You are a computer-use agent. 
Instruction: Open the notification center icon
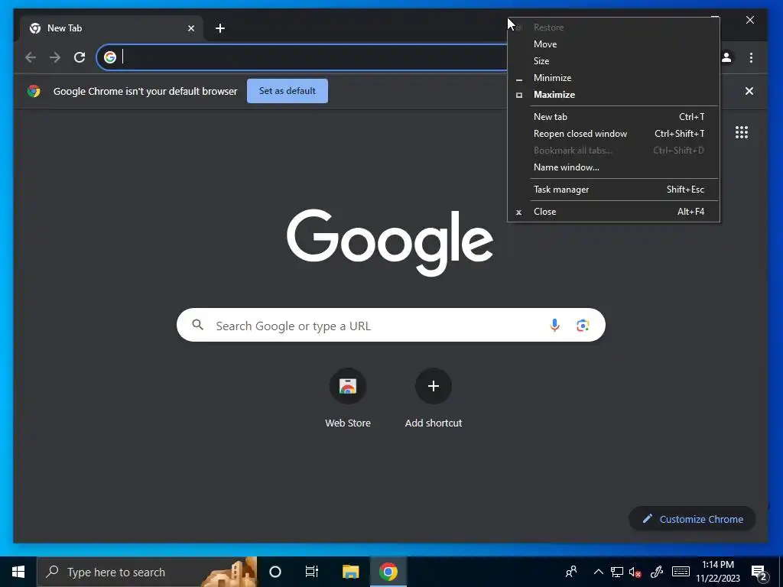(759, 572)
